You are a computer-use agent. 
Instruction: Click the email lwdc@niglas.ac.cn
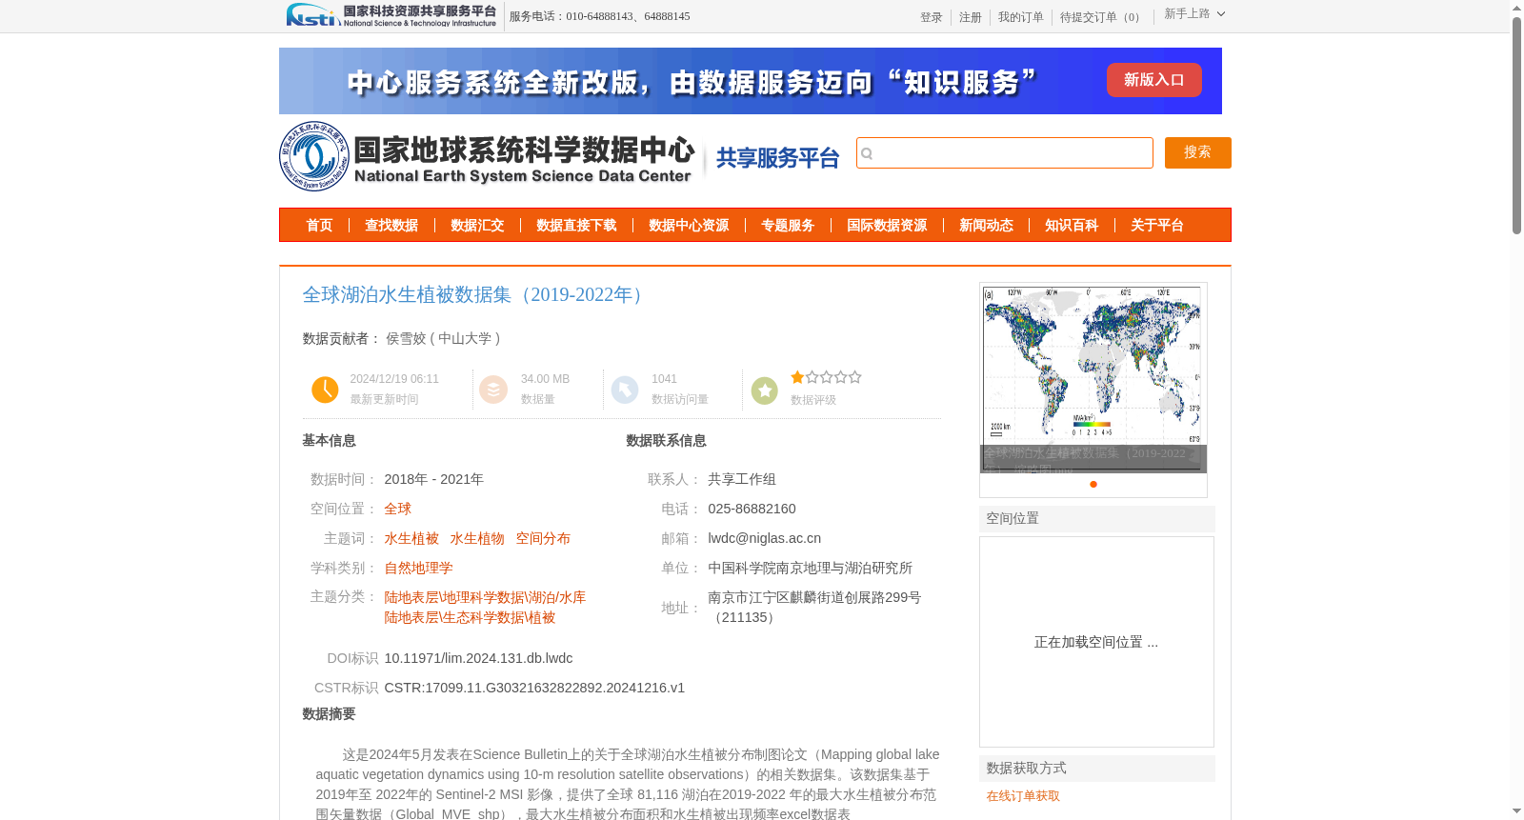[764, 538]
